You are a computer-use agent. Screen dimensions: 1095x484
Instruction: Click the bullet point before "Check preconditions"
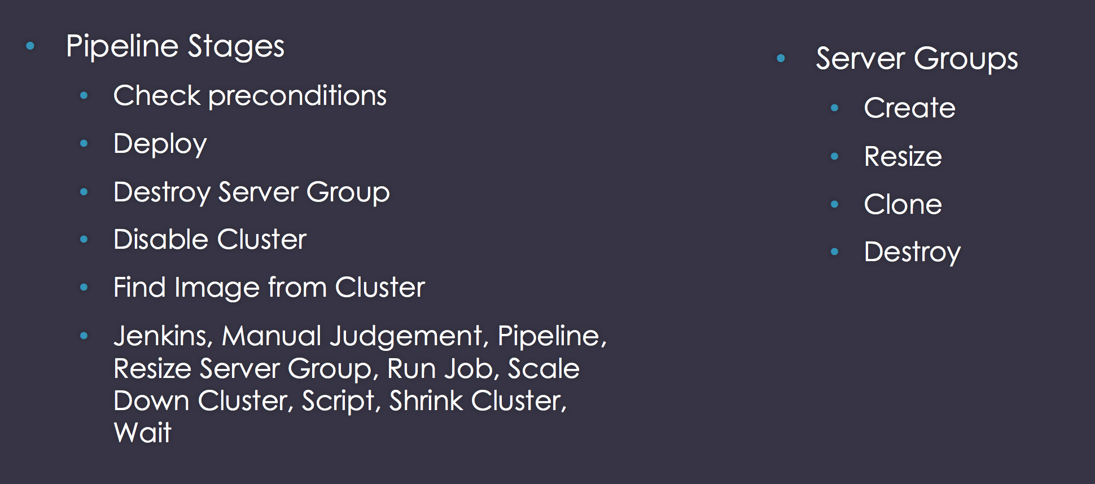[84, 95]
